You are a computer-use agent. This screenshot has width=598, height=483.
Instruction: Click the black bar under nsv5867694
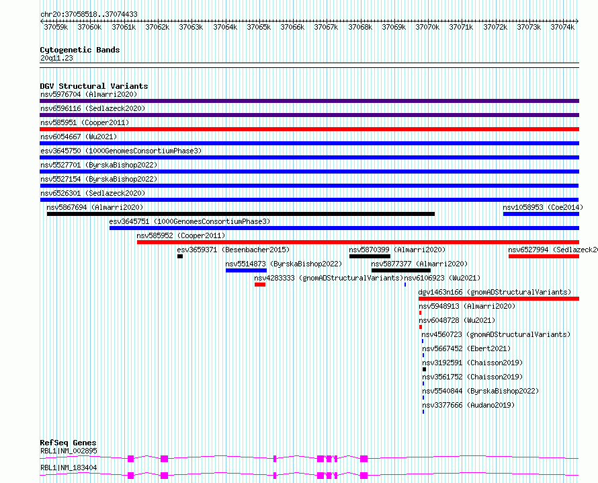[241, 214]
